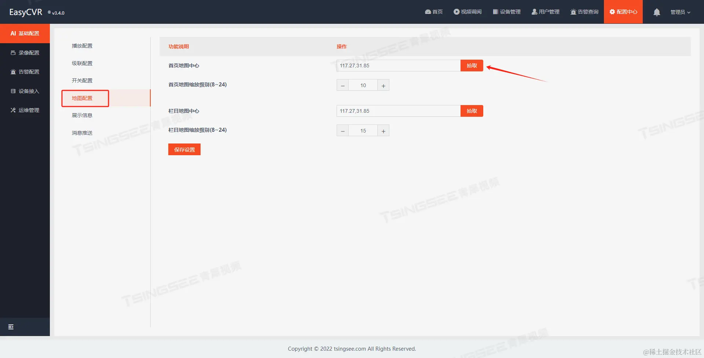The height and width of the screenshot is (358, 704).
Task: Click the 栏目地图缩放级别(8~24) label
Action: click(198, 130)
